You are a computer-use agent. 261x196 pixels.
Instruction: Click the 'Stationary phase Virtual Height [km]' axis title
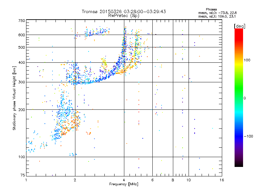click(14, 98)
